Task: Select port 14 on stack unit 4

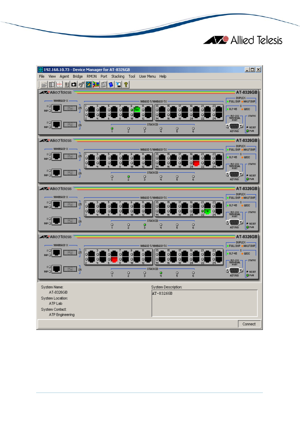Action: [162, 260]
